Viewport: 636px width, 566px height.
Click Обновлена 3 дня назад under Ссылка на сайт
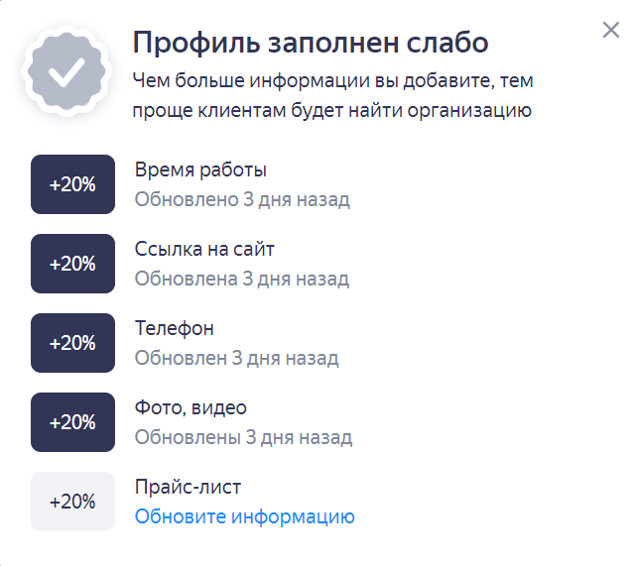coord(242,279)
